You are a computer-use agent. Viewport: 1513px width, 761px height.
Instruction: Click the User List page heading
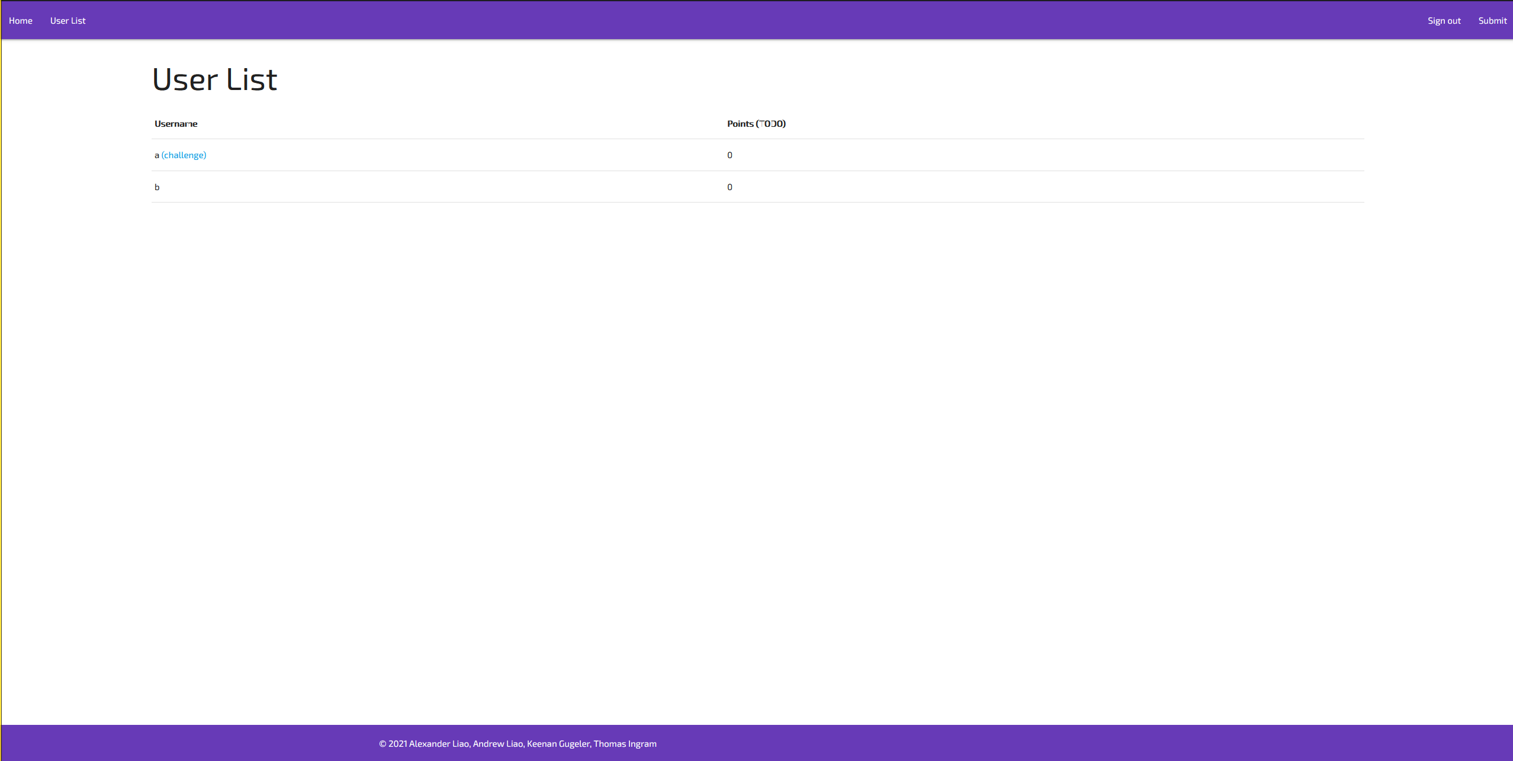[214, 79]
